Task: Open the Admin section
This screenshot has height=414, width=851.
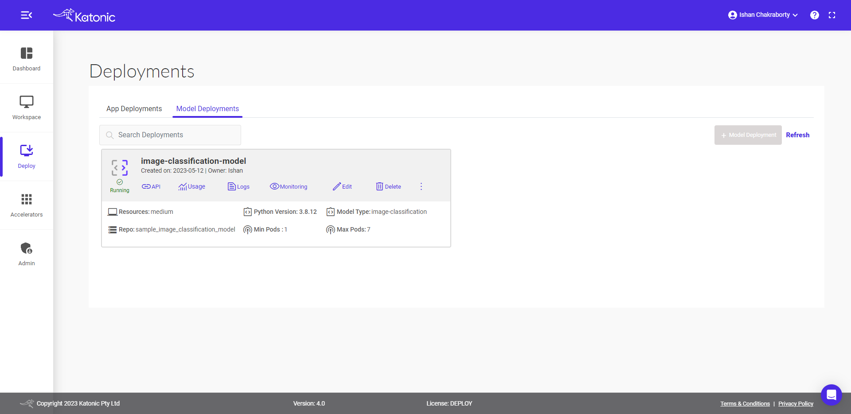Action: (27, 254)
